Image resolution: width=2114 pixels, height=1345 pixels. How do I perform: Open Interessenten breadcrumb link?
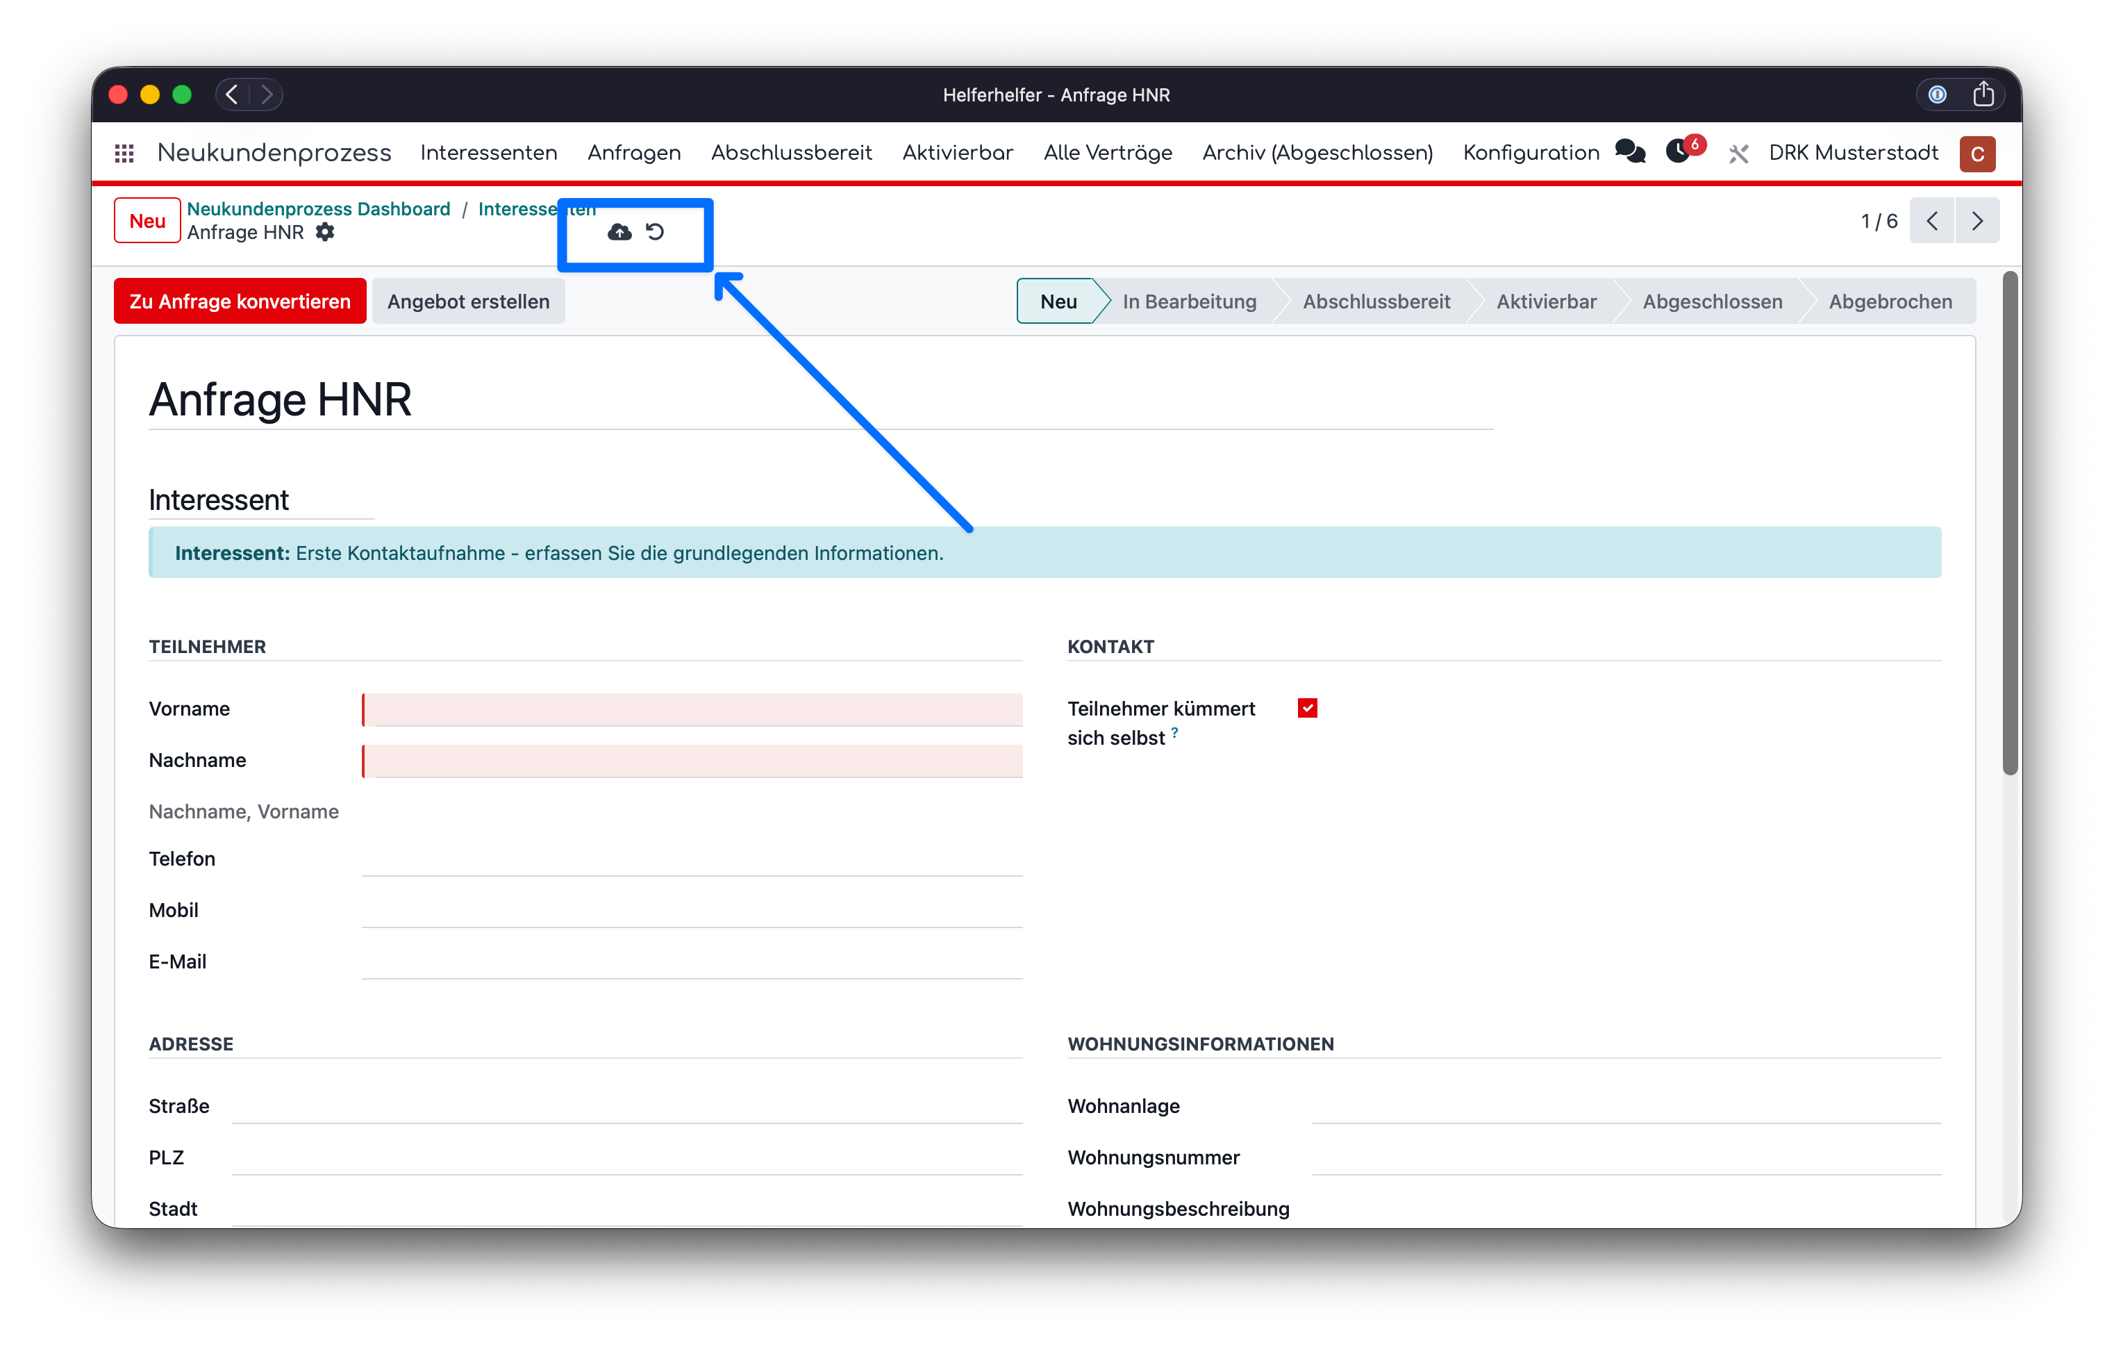pyautogui.click(x=538, y=209)
